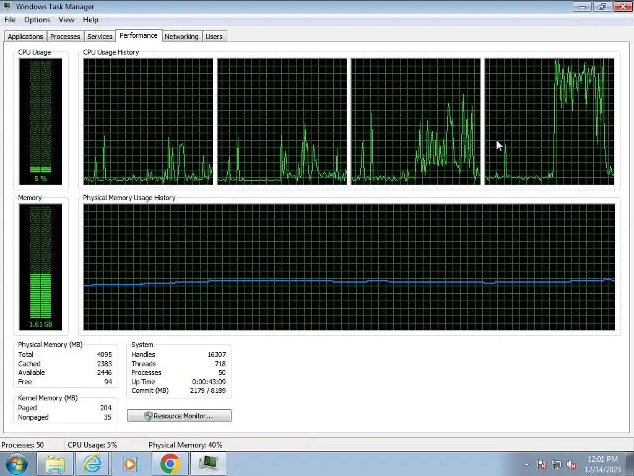Viewport: 634px width, 476px height.
Task: Click the fourth CPU usage history graph
Action: click(550, 121)
